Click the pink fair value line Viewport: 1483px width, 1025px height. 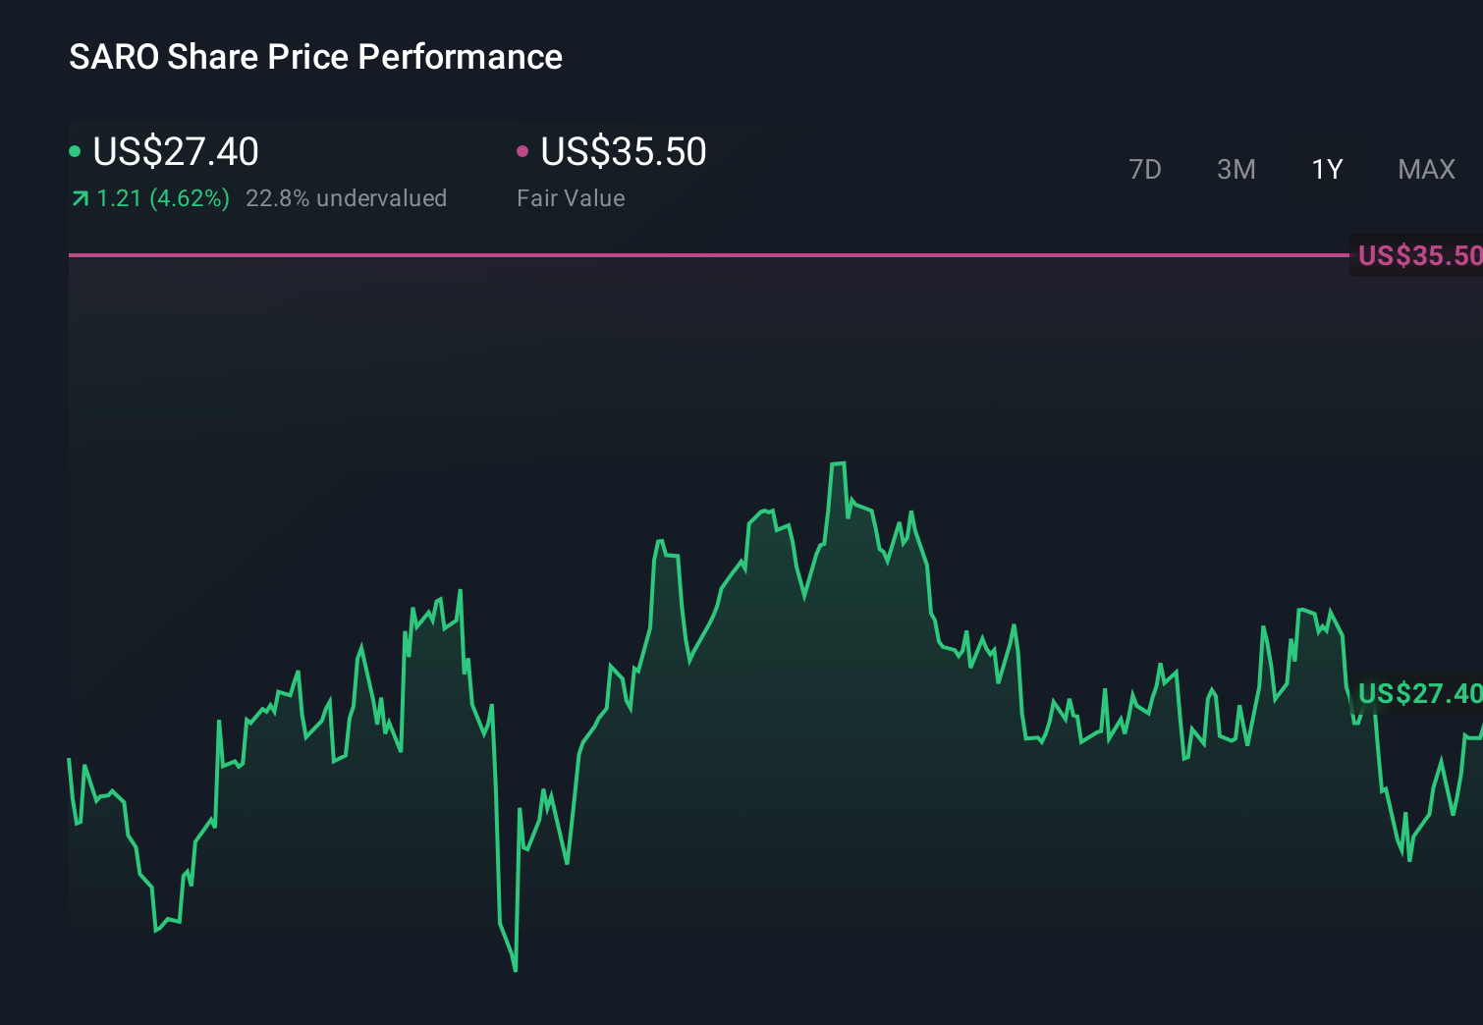point(687,255)
